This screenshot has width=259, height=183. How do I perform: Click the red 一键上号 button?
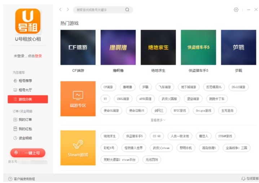point(28,153)
